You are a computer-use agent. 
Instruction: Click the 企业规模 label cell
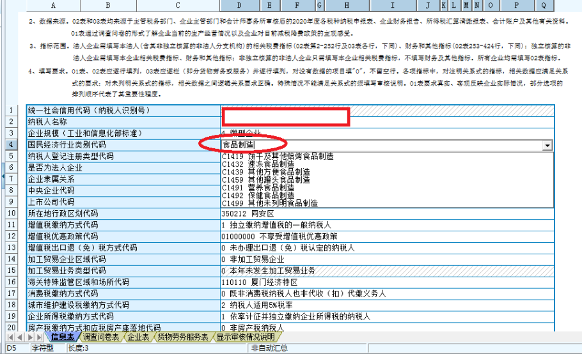[x=123, y=134]
